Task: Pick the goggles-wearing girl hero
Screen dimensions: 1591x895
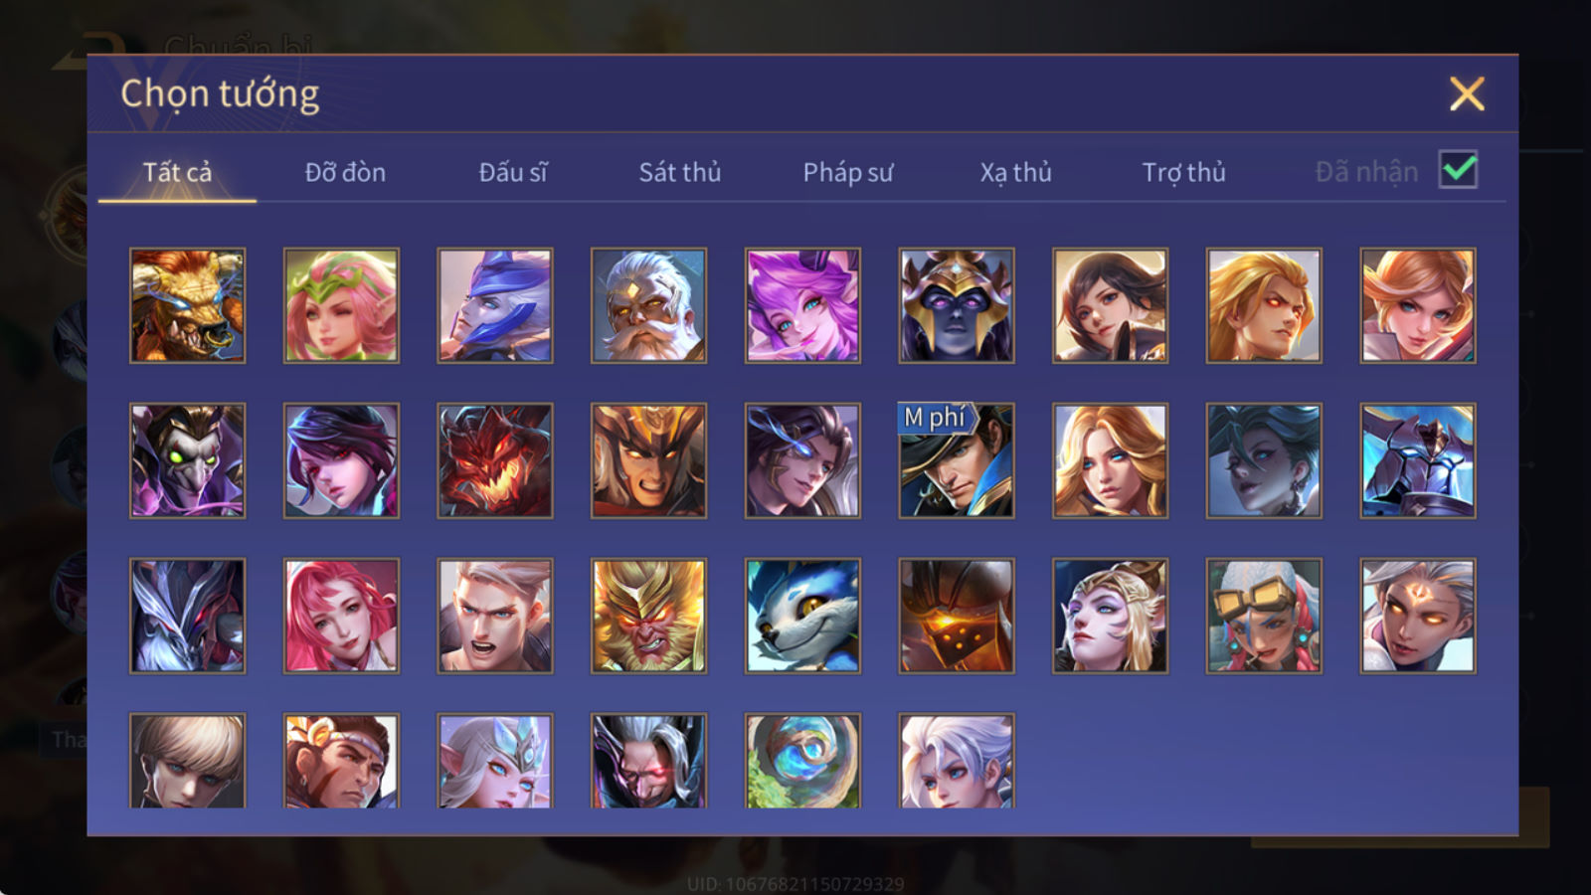Action: coord(1264,616)
